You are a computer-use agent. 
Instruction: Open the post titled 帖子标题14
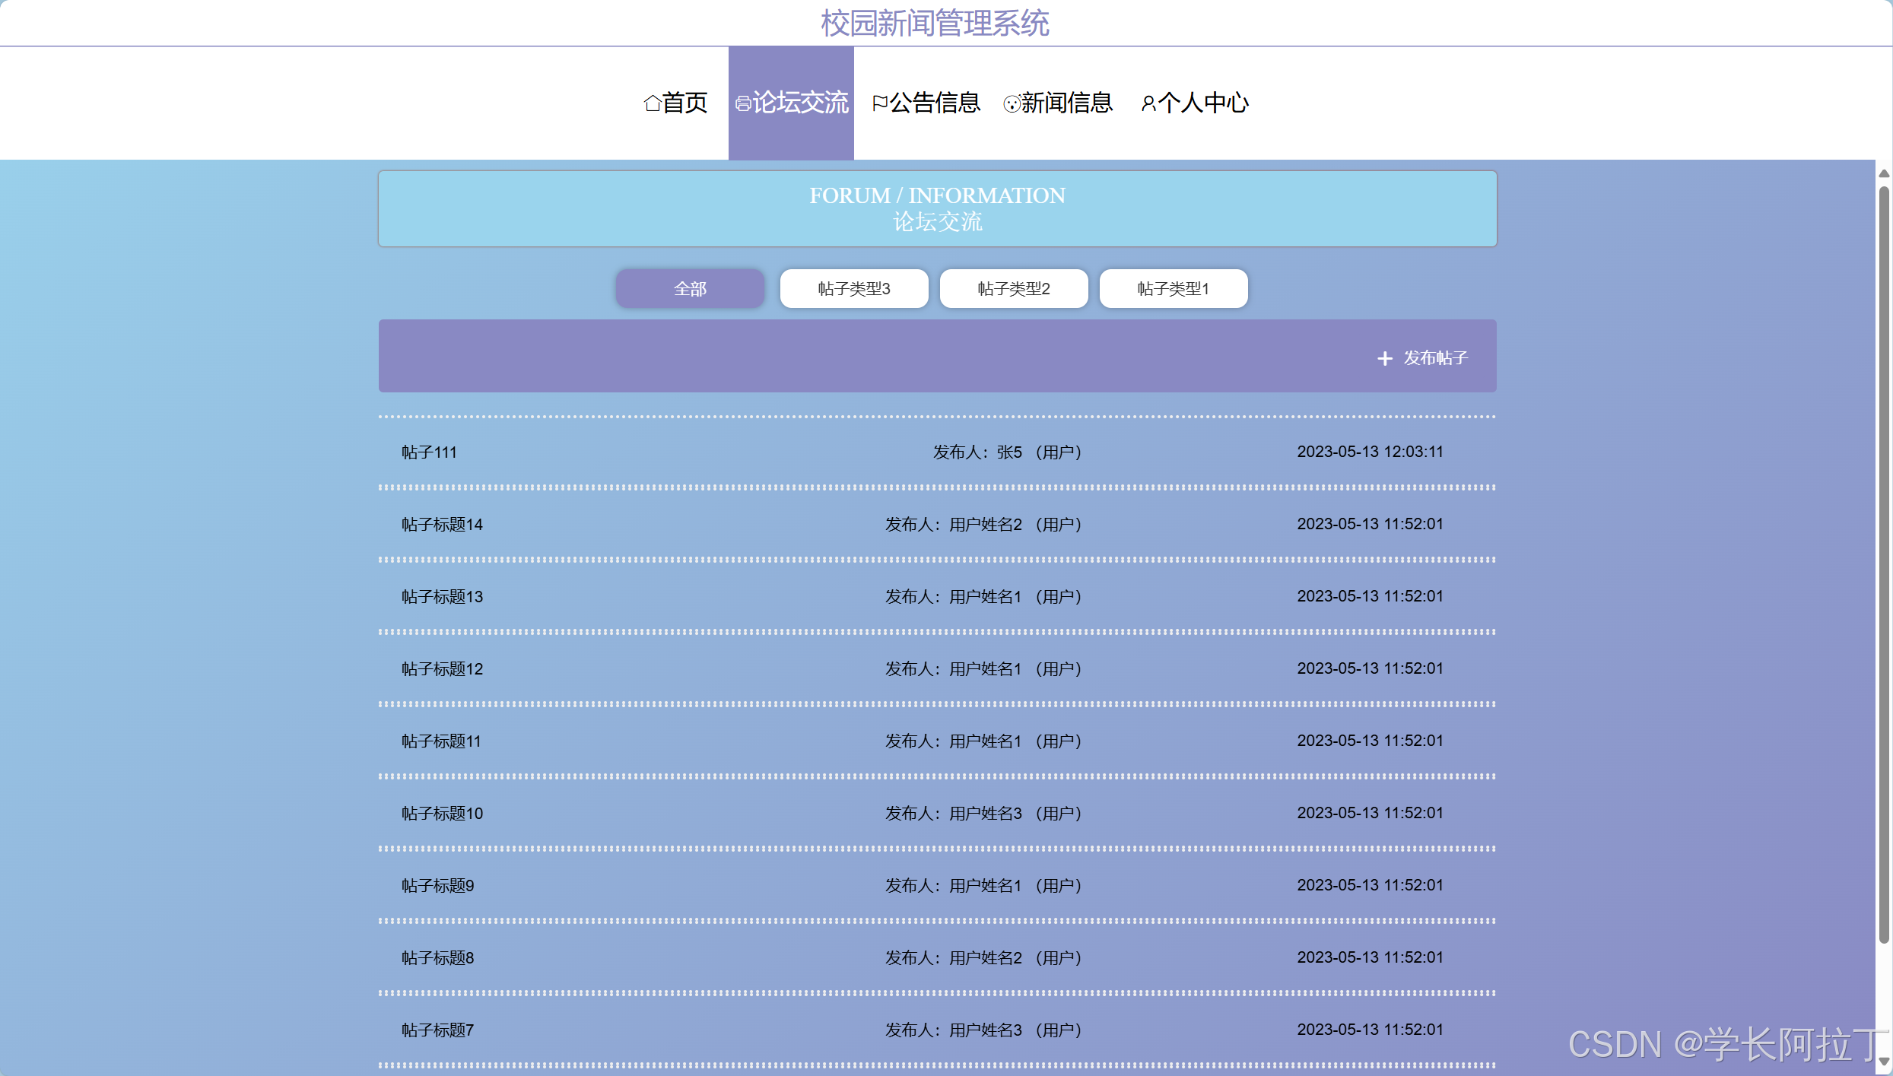point(442,525)
